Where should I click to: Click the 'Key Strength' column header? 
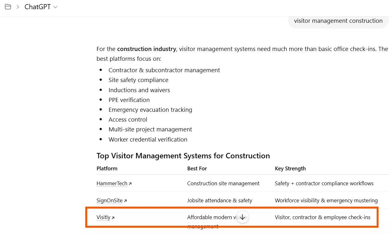click(x=290, y=168)
